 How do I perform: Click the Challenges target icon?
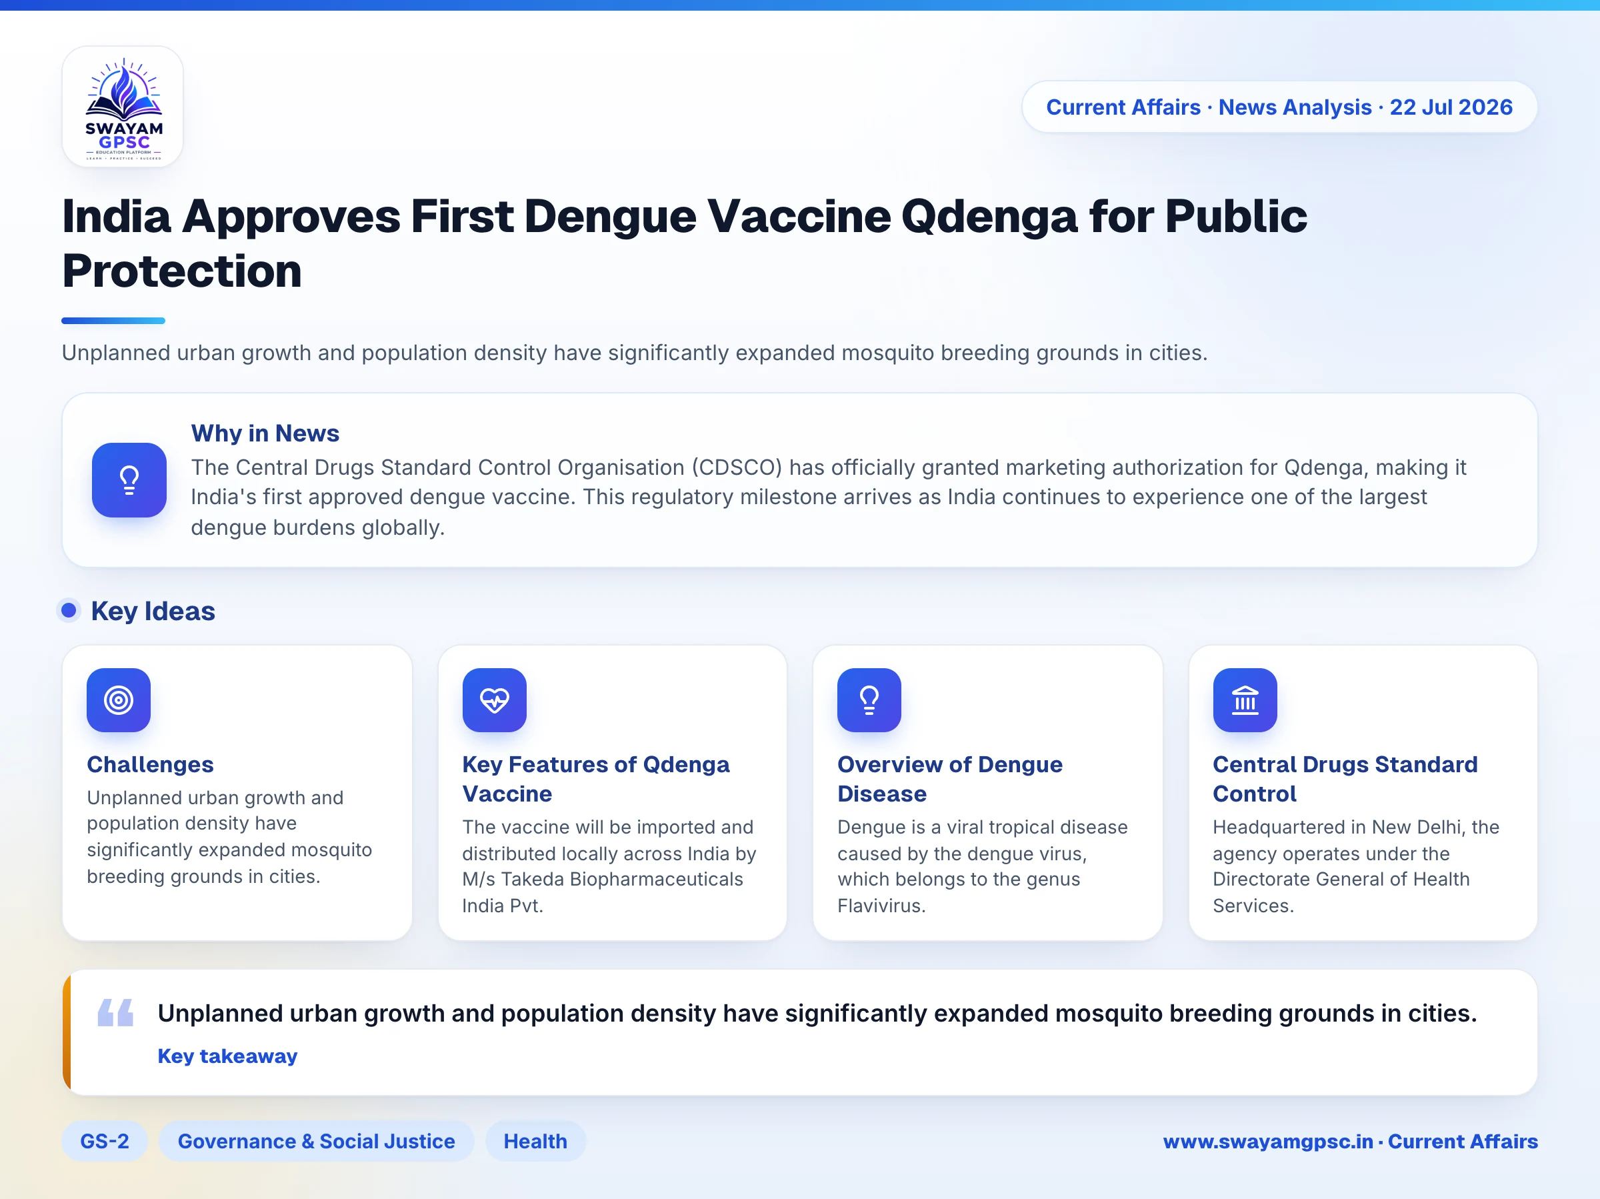[119, 700]
